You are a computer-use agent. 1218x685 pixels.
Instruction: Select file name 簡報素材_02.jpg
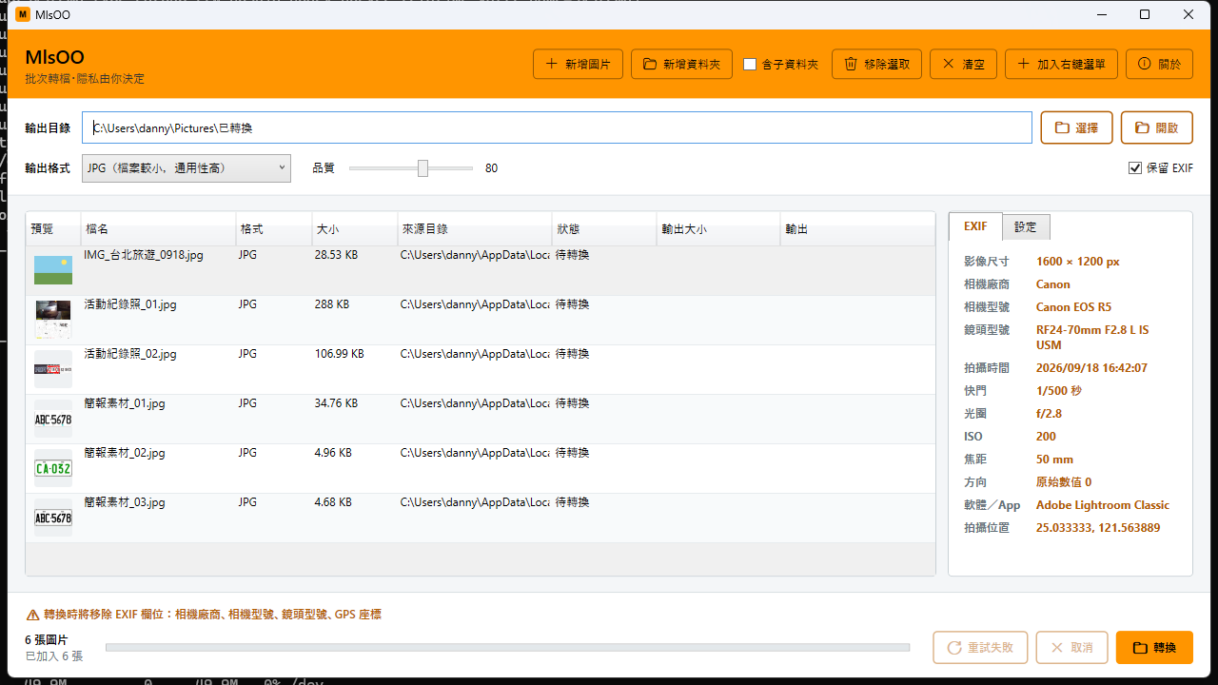click(125, 453)
